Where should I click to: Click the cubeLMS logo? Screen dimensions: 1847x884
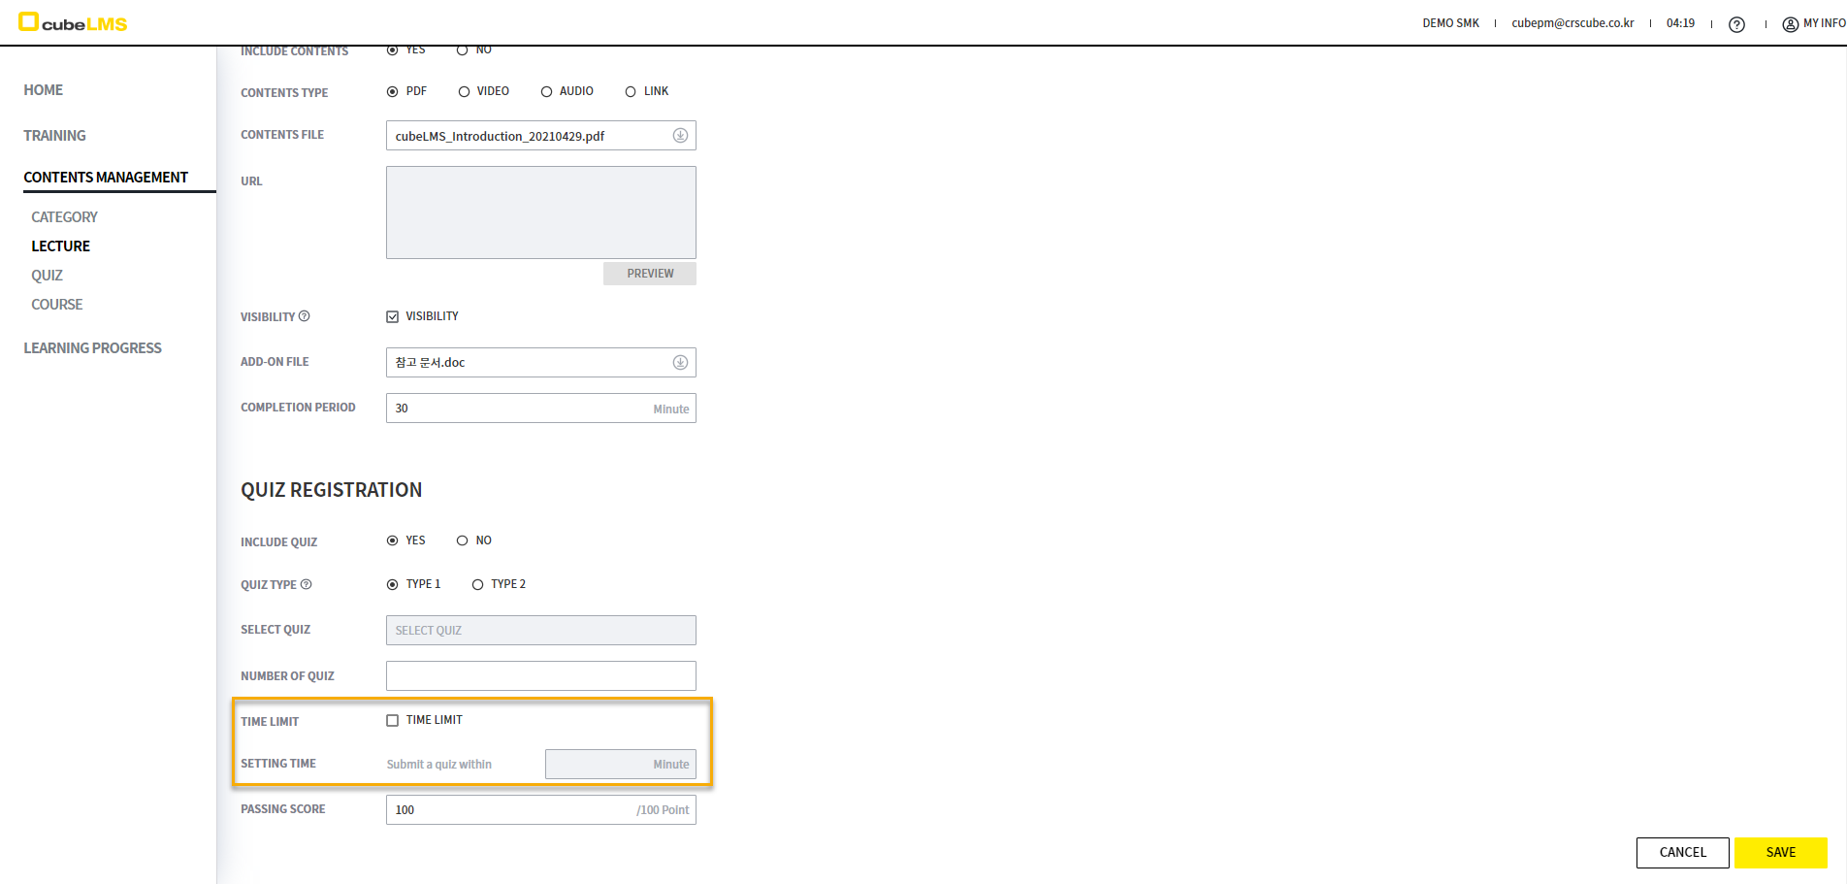pyautogui.click(x=73, y=22)
